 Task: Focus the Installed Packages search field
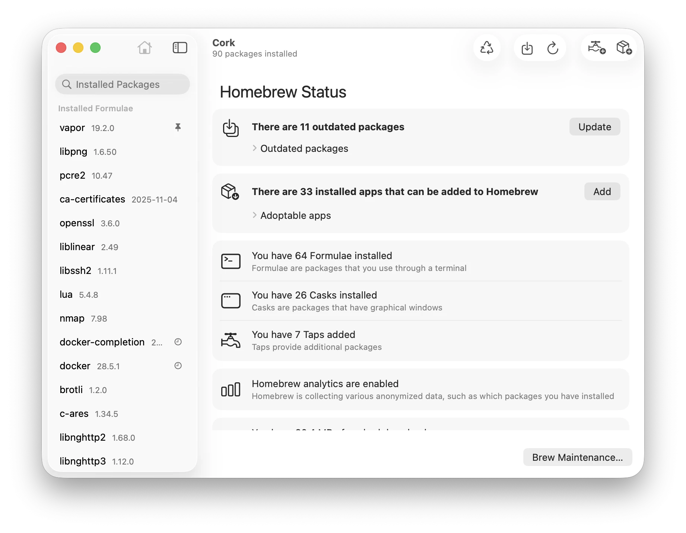[123, 84]
